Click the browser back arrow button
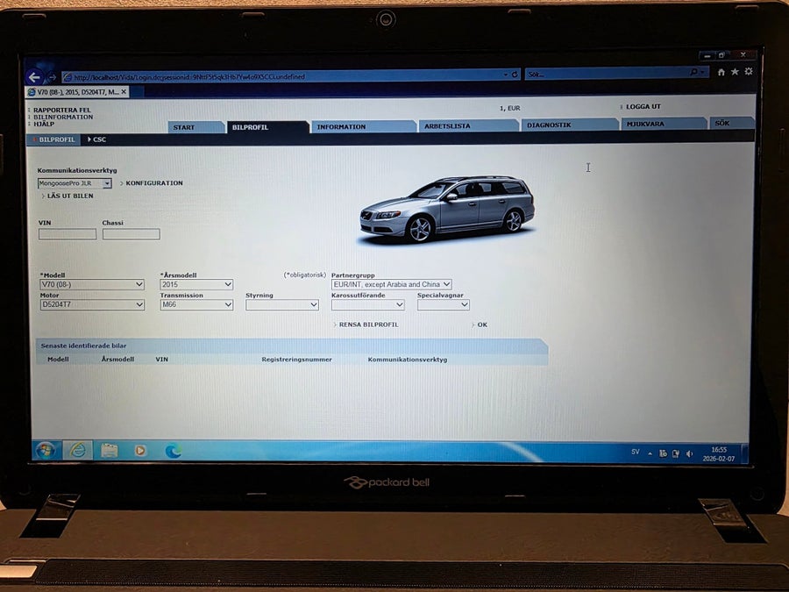Image resolution: width=789 pixels, height=592 pixels. pos(34,77)
